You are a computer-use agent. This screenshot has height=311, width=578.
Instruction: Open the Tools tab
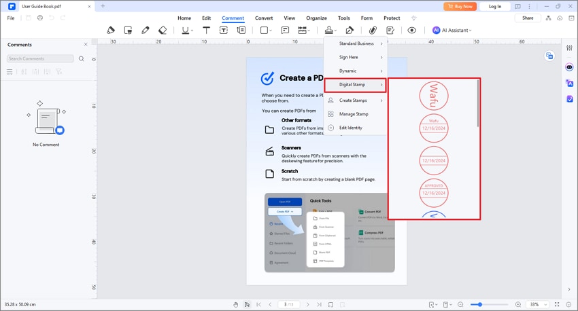[344, 18]
